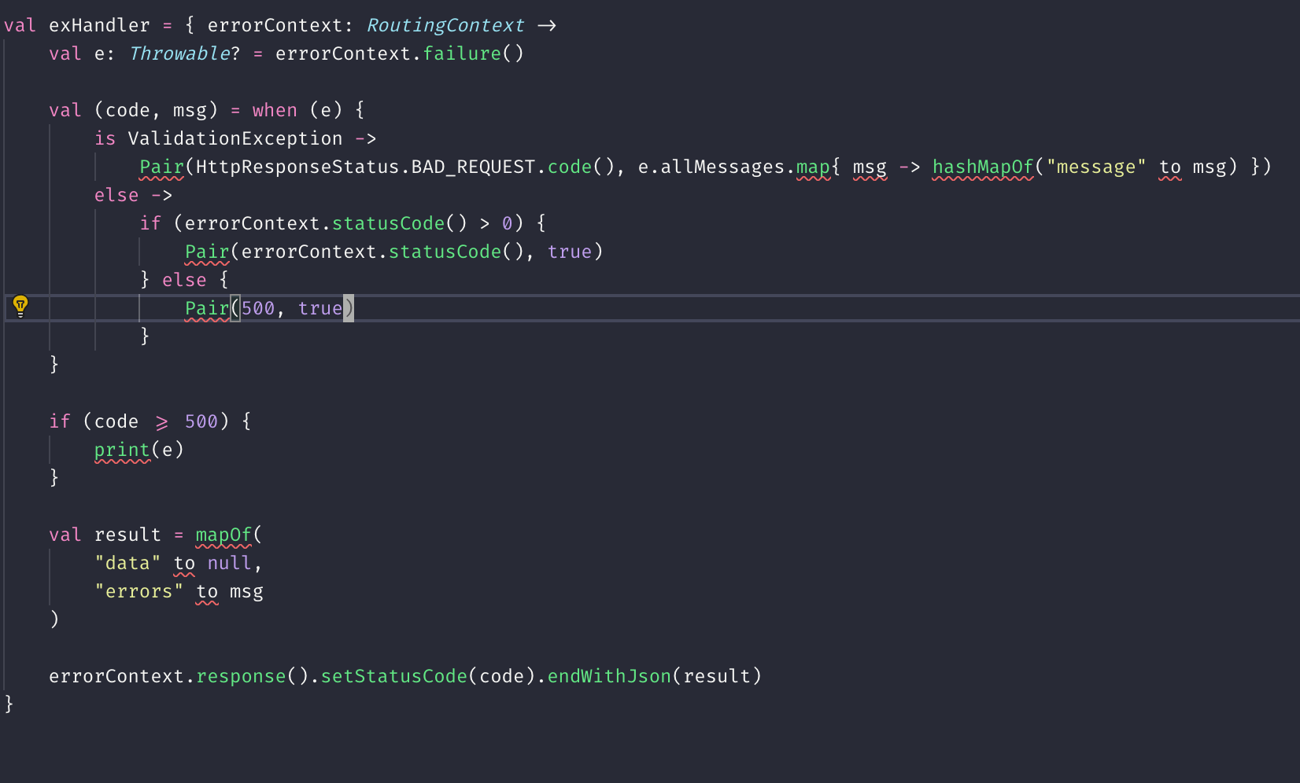This screenshot has height=783, width=1300.
Task: Click 'HttpResponseStatus' in the Pair call
Action: tap(297, 167)
